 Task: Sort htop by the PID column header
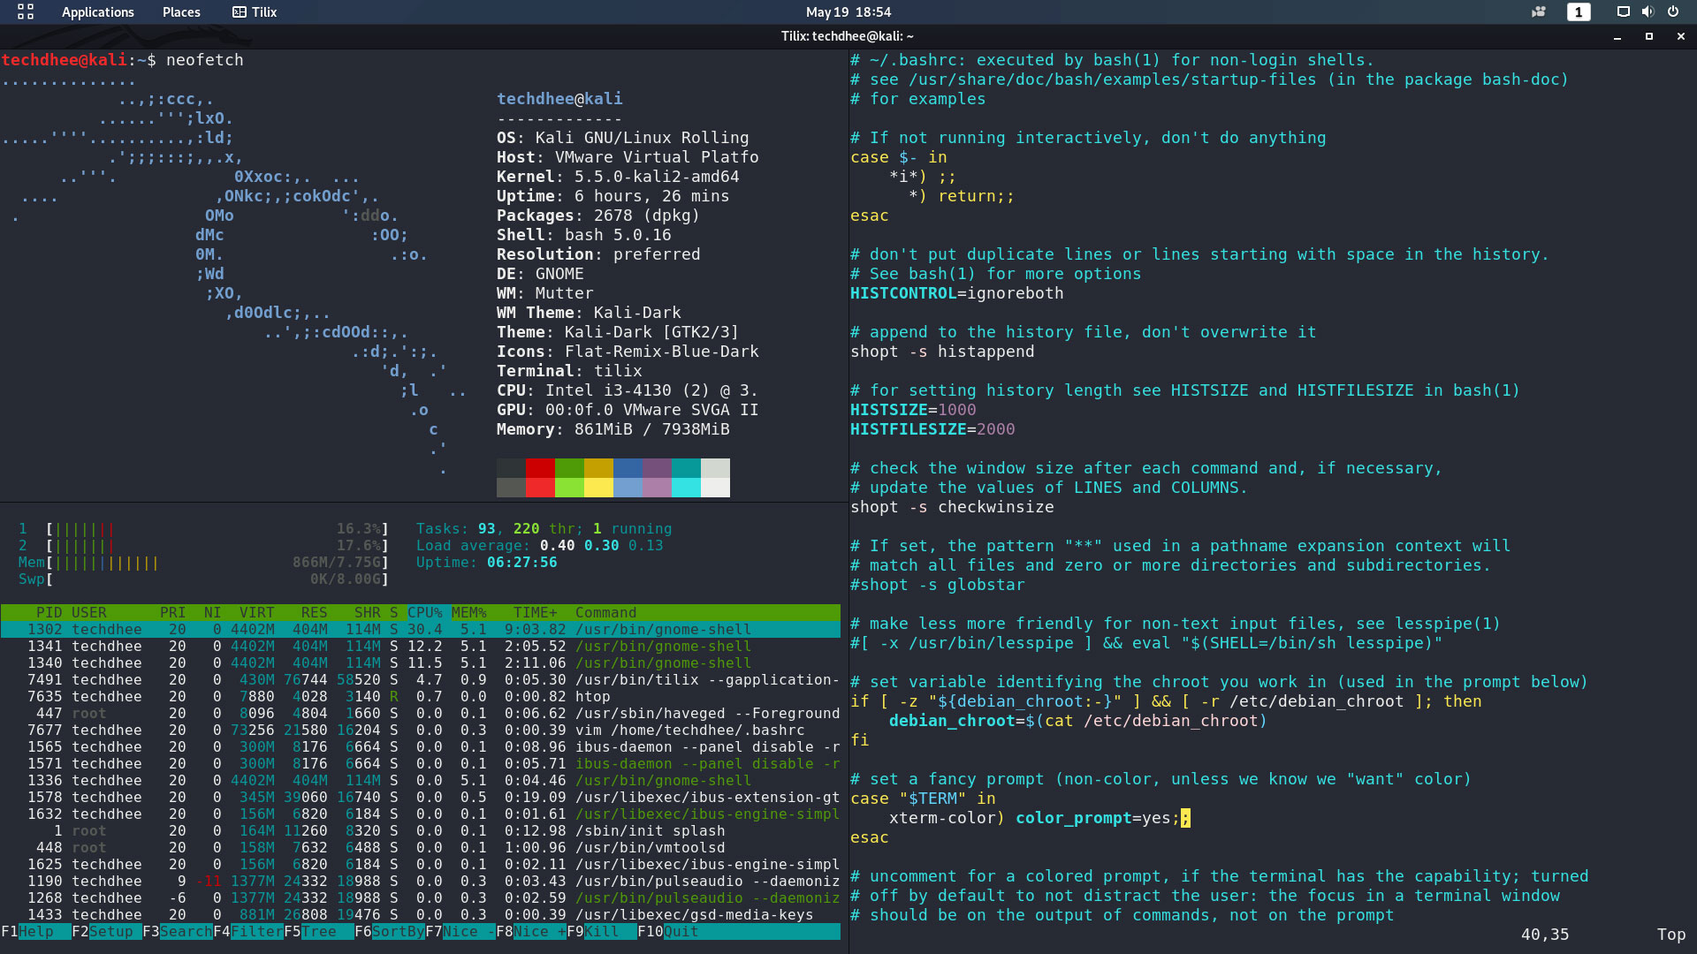tap(49, 613)
